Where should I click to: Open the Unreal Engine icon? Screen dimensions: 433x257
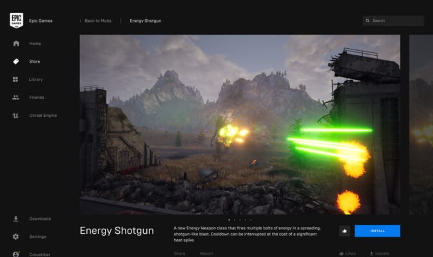[x=15, y=116]
